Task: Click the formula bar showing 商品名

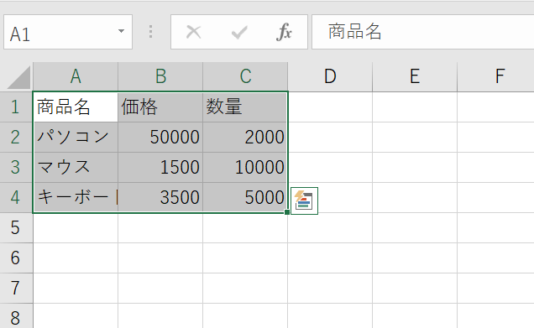Action: point(422,32)
